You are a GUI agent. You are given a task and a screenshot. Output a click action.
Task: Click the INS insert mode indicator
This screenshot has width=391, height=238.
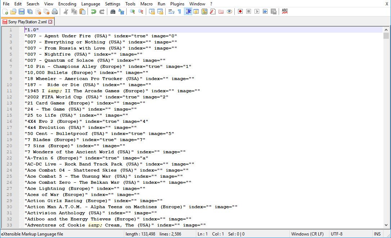[377, 234]
